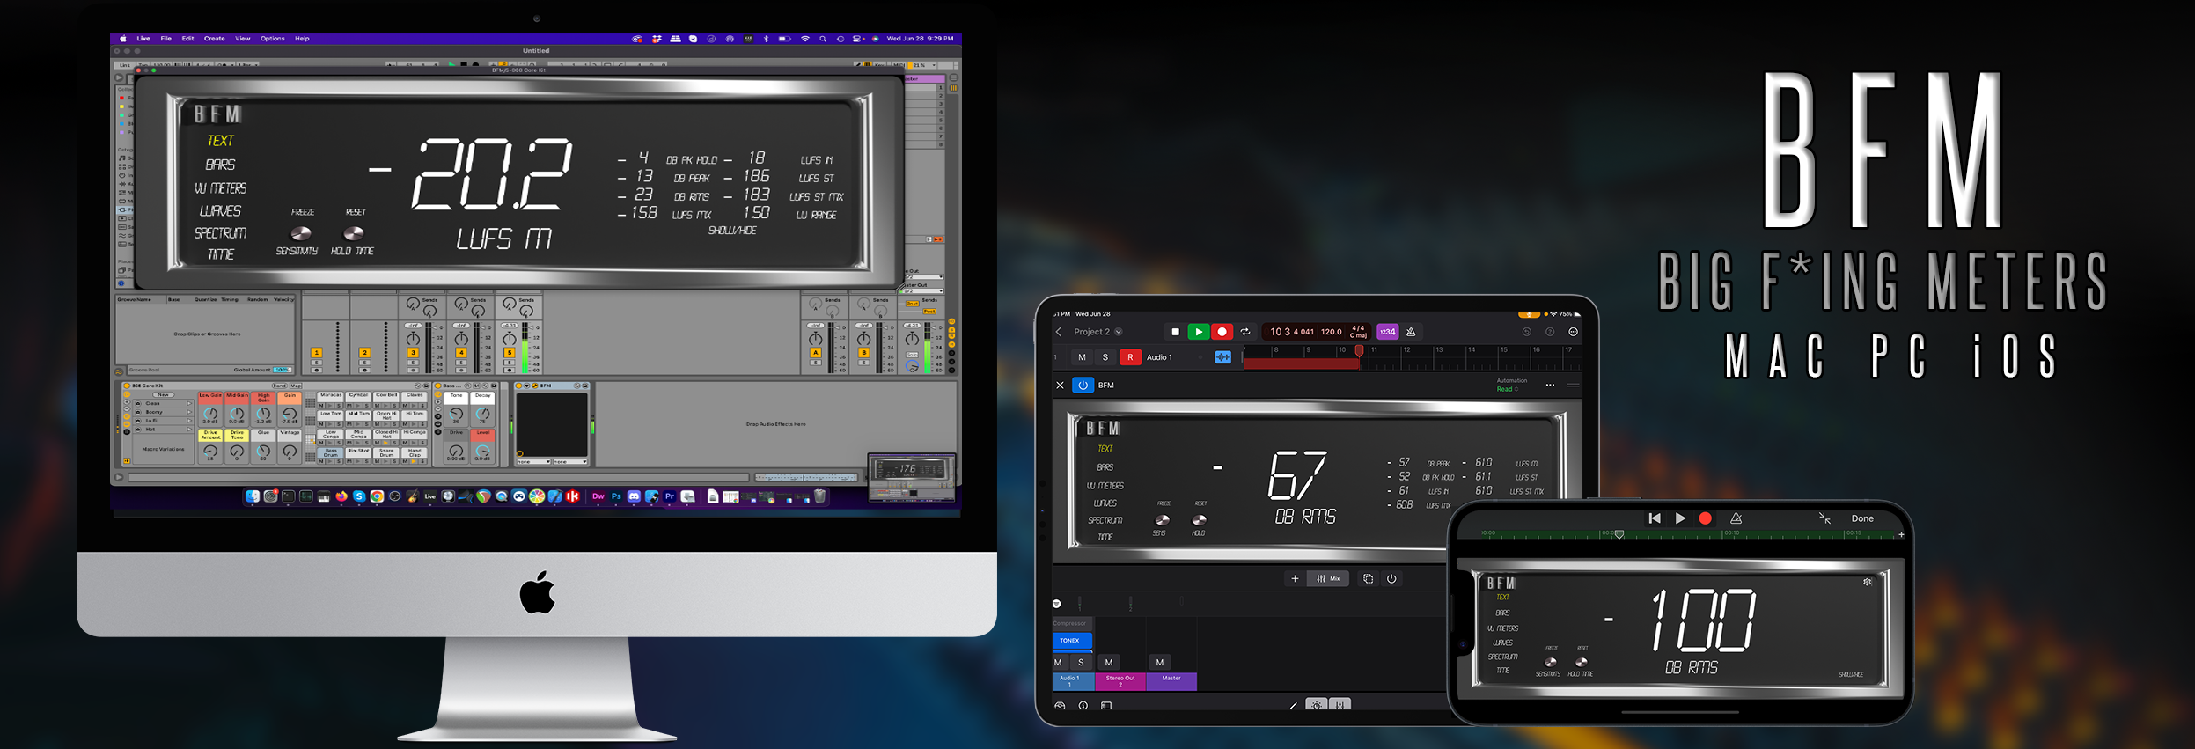Screen dimensions: 2195x749
Task: Click the settings gear in iPhone BFM plugin
Action: pyautogui.click(x=1868, y=582)
